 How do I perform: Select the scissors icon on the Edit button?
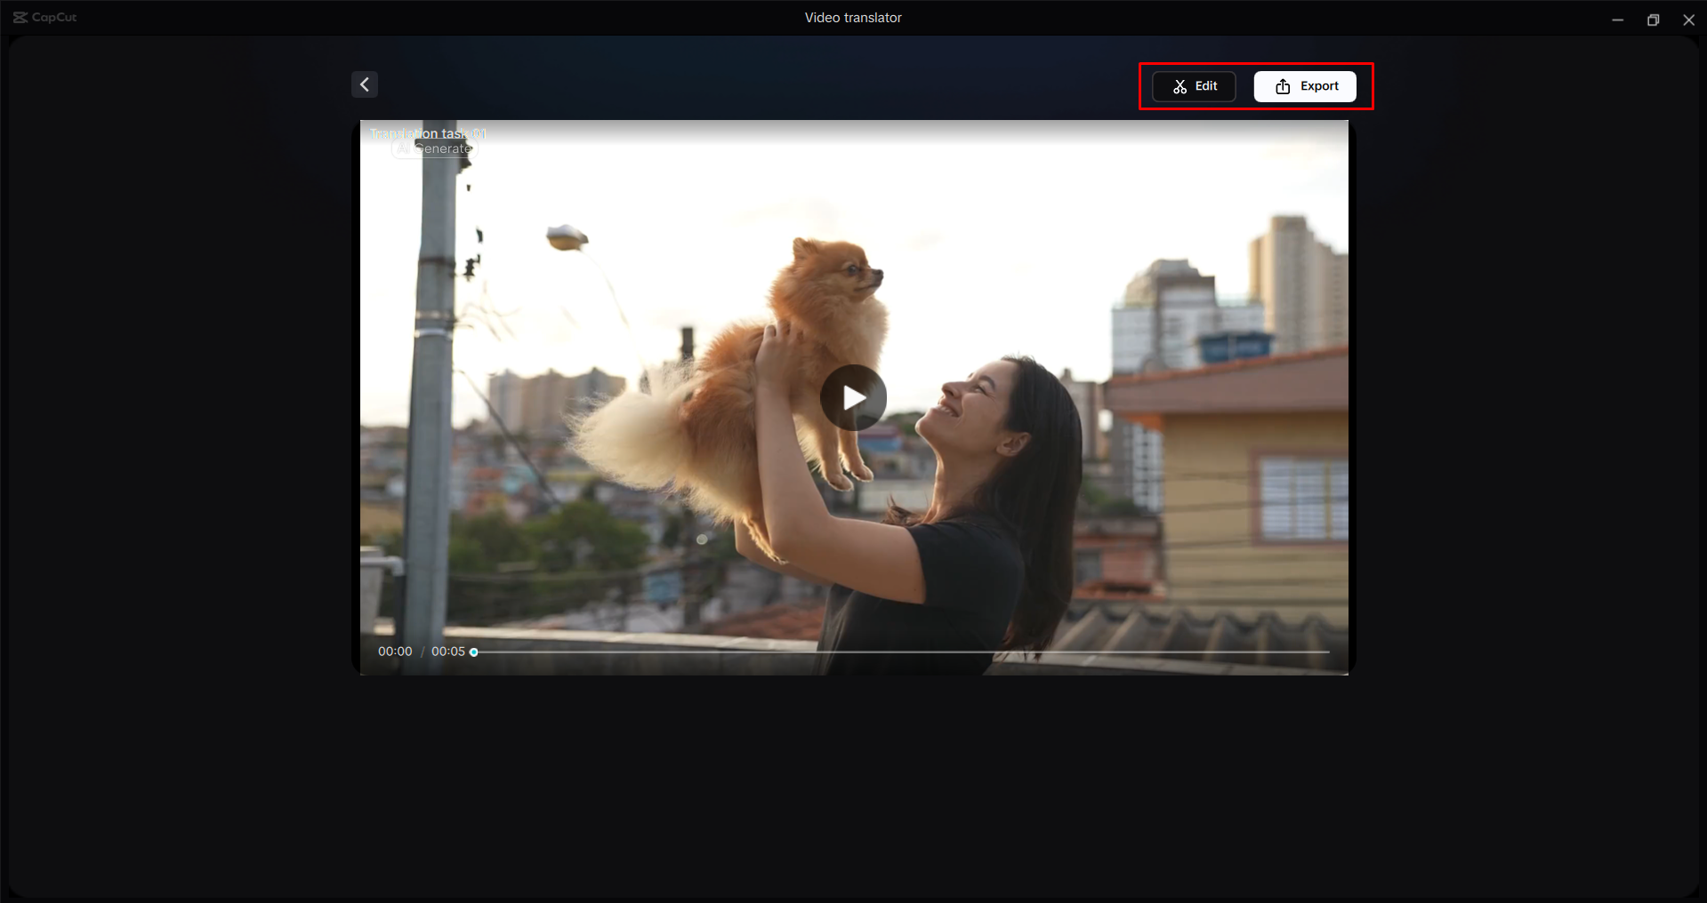[1179, 86]
